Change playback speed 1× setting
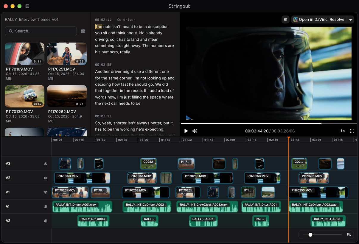 pyautogui.click(x=343, y=131)
